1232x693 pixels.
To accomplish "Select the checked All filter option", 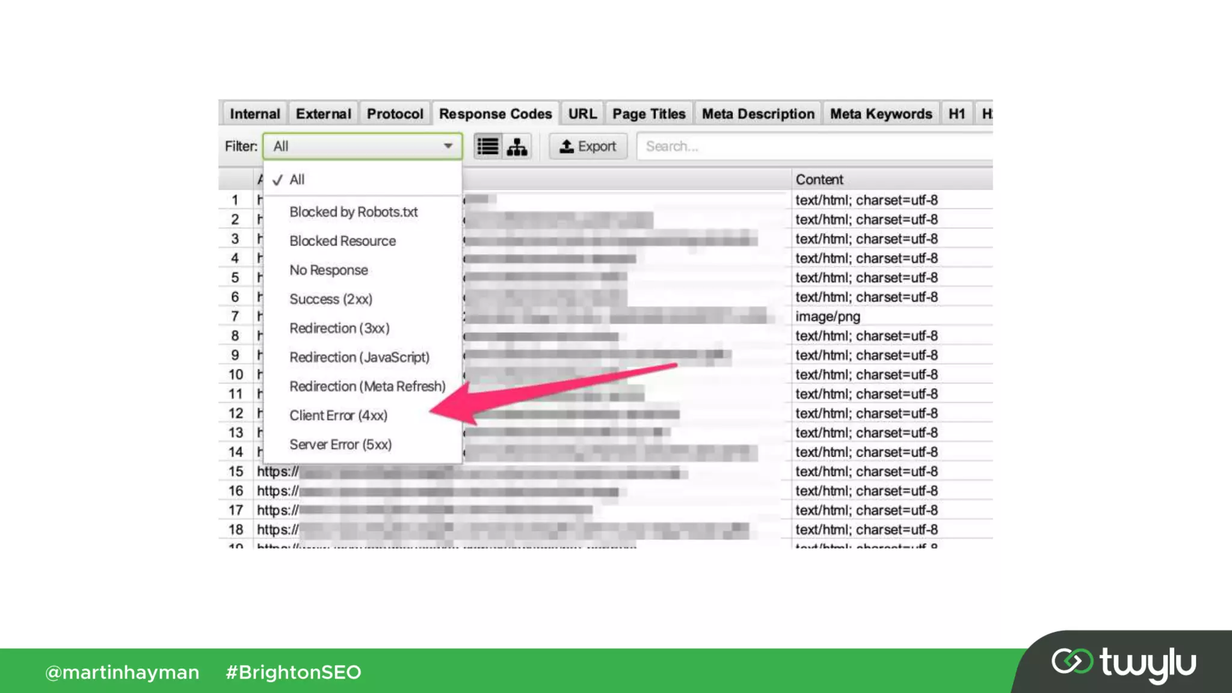I will (x=297, y=180).
